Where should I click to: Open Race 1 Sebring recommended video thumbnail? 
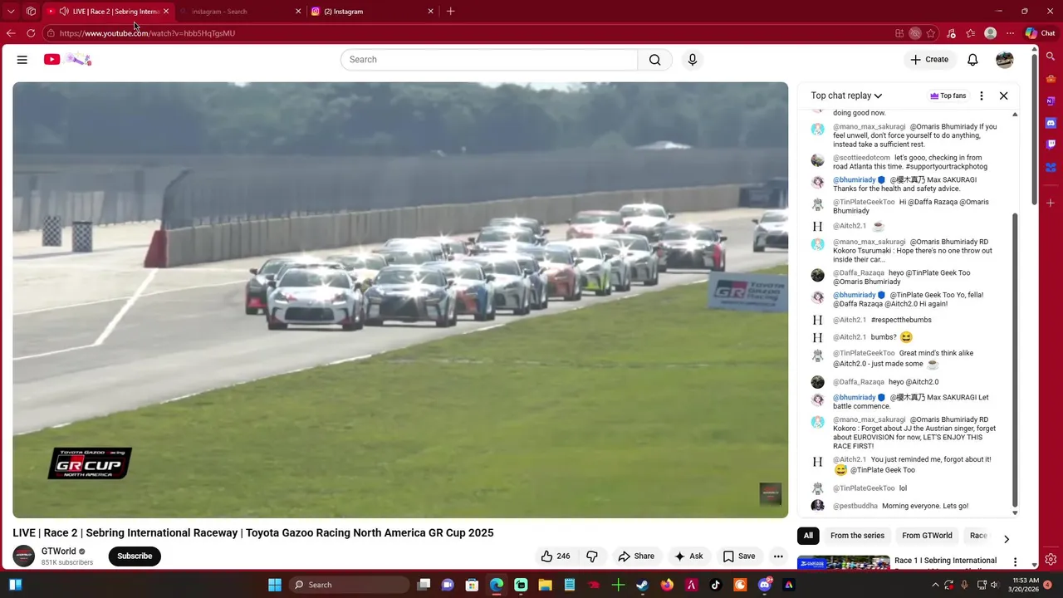point(843,562)
